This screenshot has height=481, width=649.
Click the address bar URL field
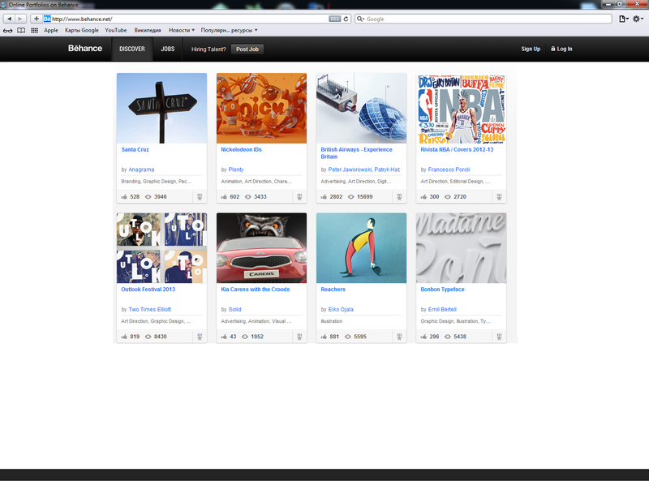tap(190, 19)
